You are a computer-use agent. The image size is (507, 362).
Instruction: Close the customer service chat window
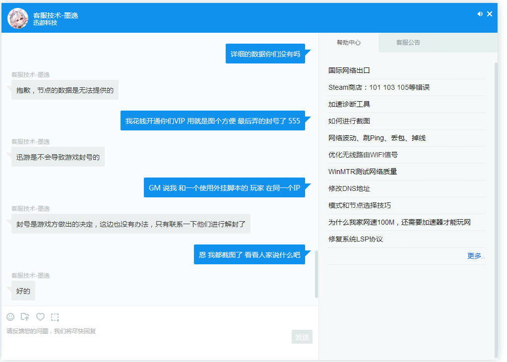[x=490, y=14]
